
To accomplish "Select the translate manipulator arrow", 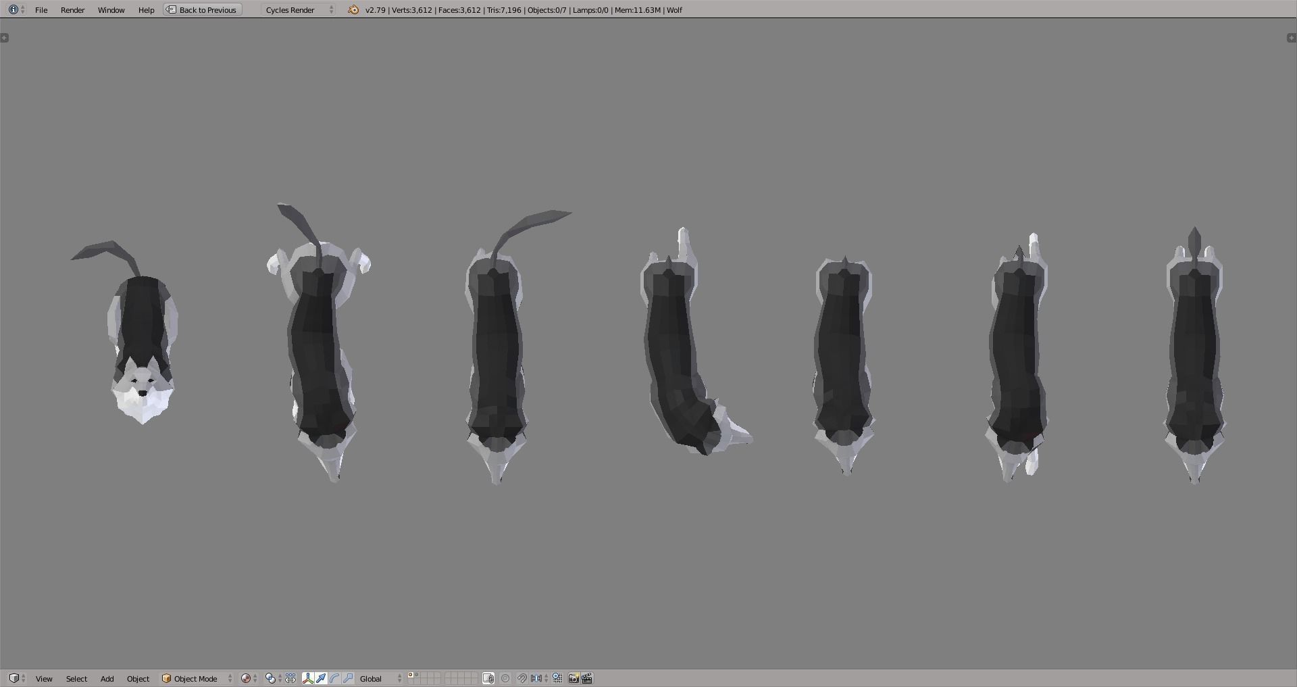I will [x=321, y=678].
